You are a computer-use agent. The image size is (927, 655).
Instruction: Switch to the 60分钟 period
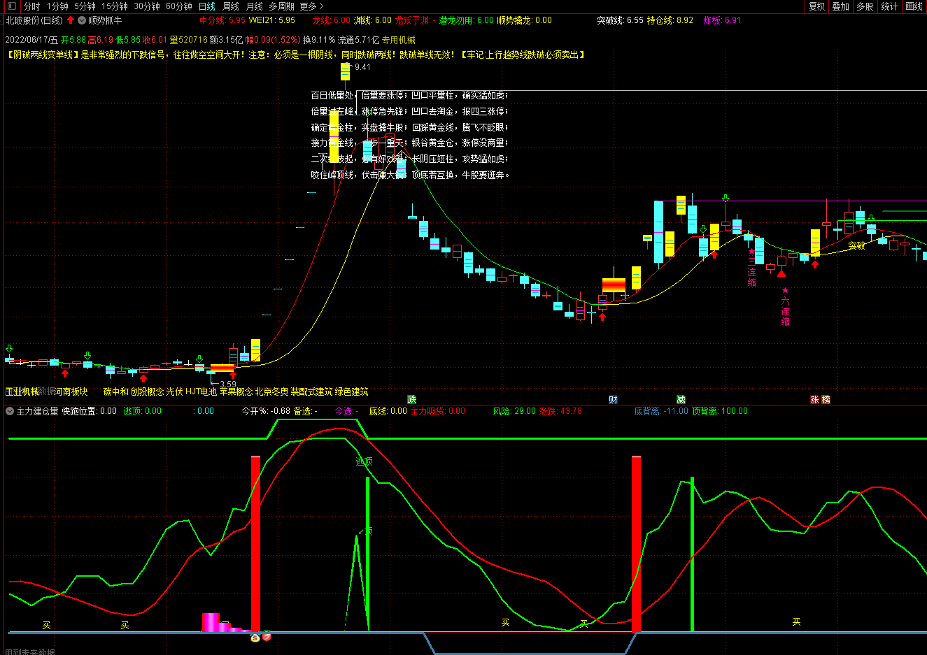pos(179,6)
